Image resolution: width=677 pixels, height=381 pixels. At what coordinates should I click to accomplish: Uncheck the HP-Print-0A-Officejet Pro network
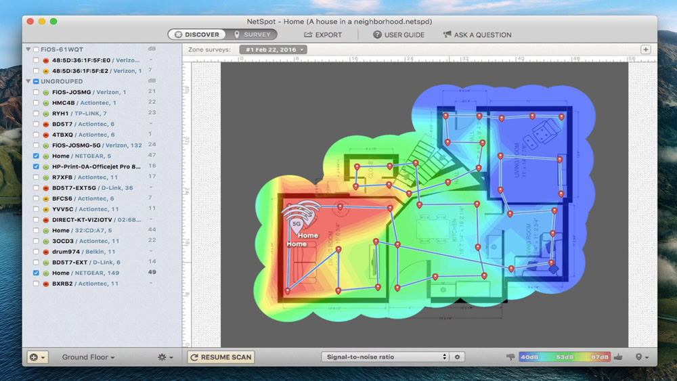click(x=36, y=166)
